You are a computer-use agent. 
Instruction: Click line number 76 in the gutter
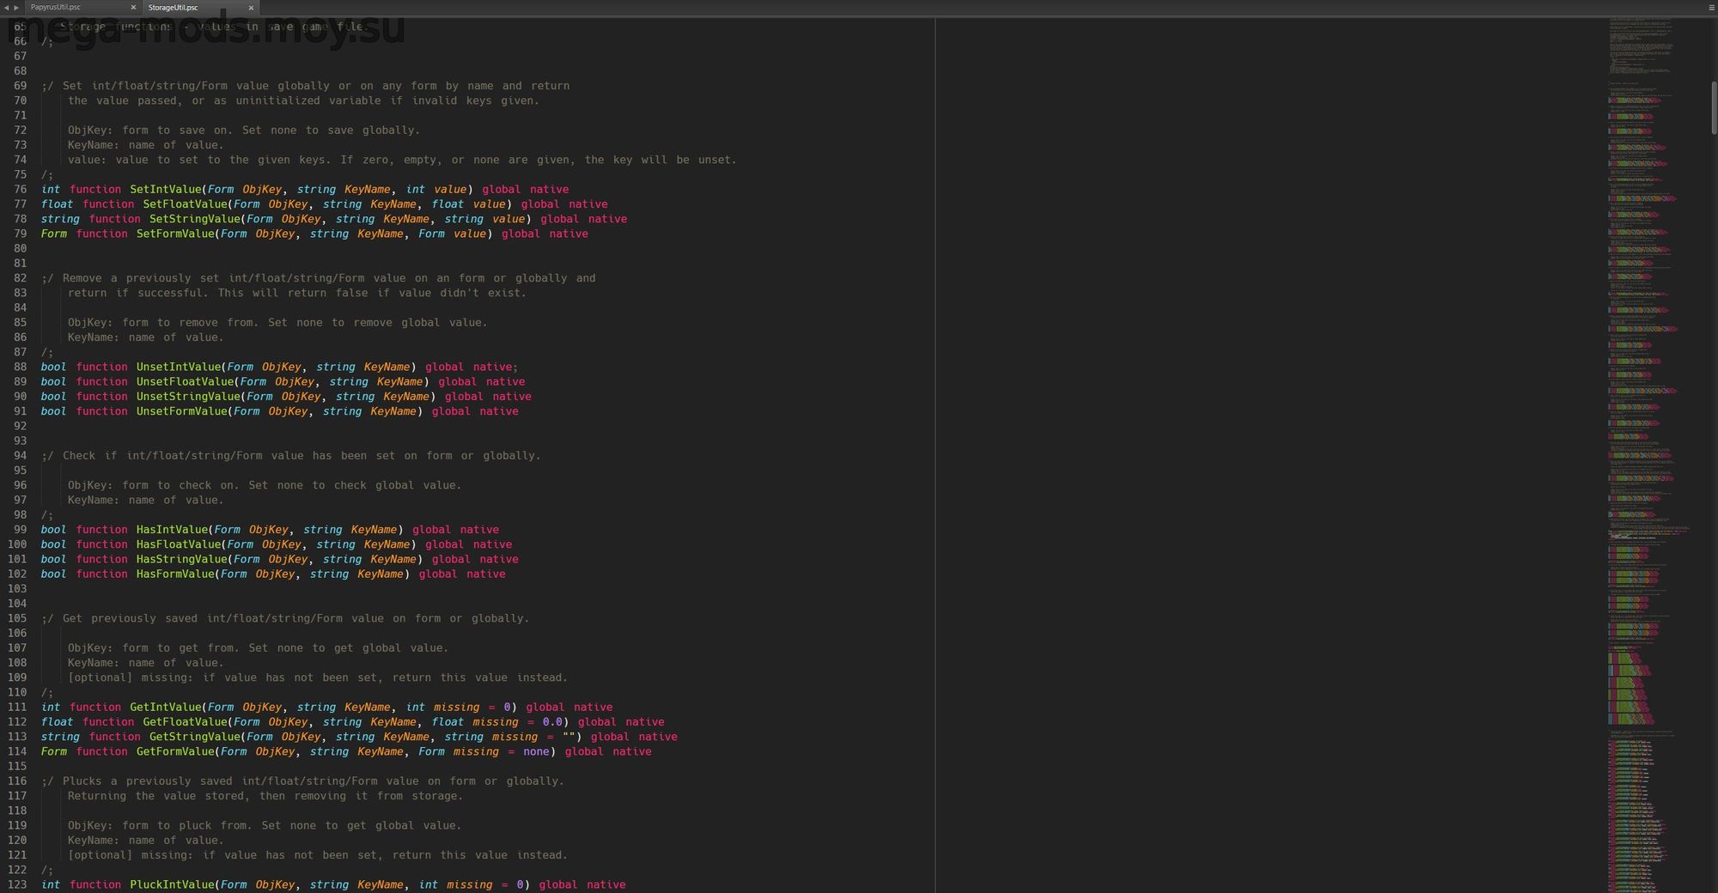[20, 190]
